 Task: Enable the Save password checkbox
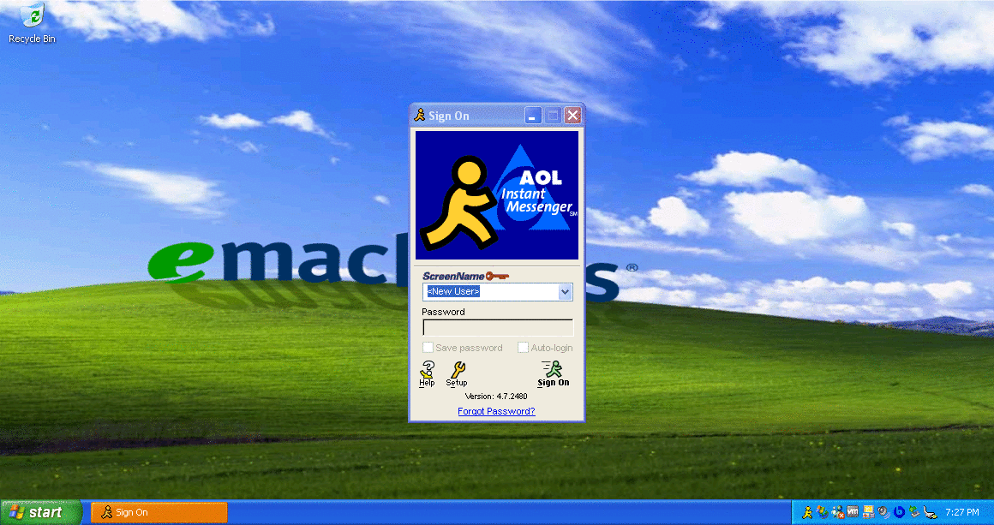[x=428, y=348]
